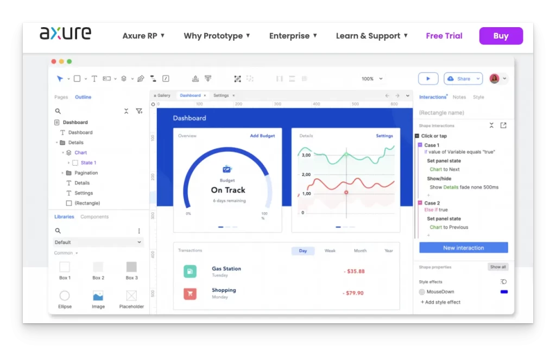The height and width of the screenshot is (346, 556).
Task: Select the Pen drawing tool
Action: (141, 78)
